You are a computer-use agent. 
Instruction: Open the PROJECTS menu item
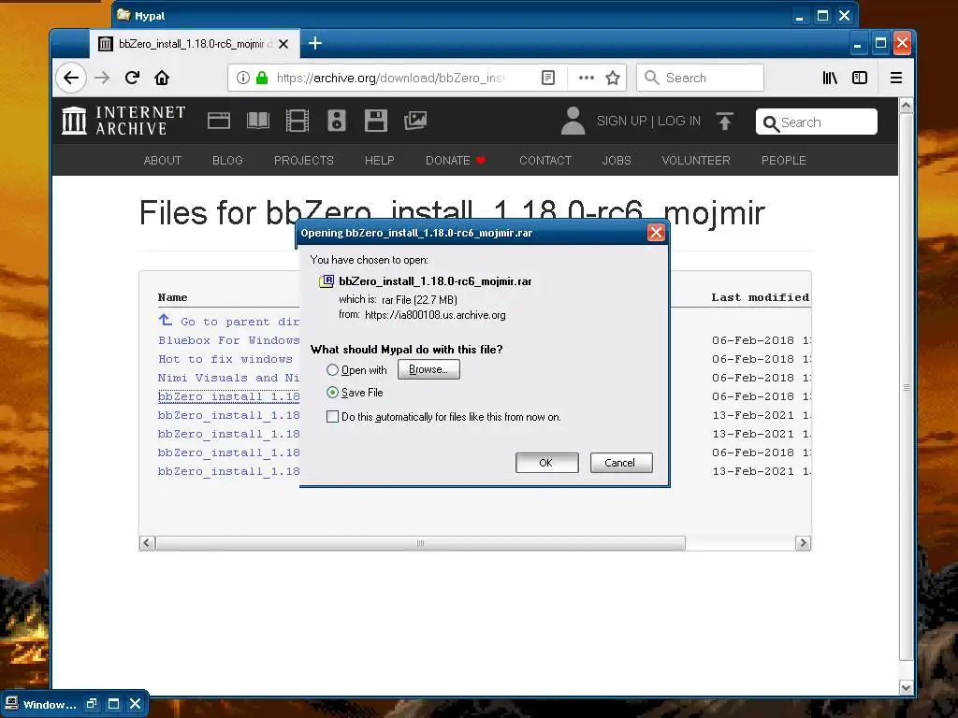tap(304, 160)
